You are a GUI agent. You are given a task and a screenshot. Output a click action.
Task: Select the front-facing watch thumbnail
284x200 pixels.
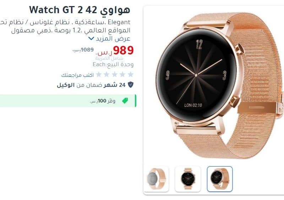pos(188,179)
